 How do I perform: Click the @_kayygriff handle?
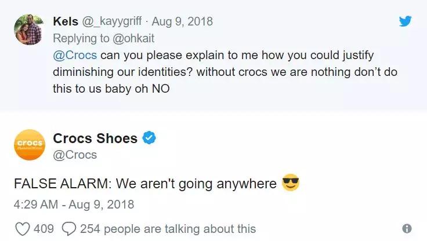(114, 21)
